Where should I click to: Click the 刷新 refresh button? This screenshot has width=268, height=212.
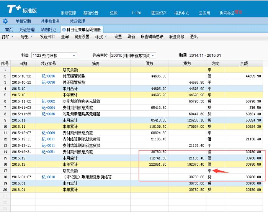pos(131,37)
